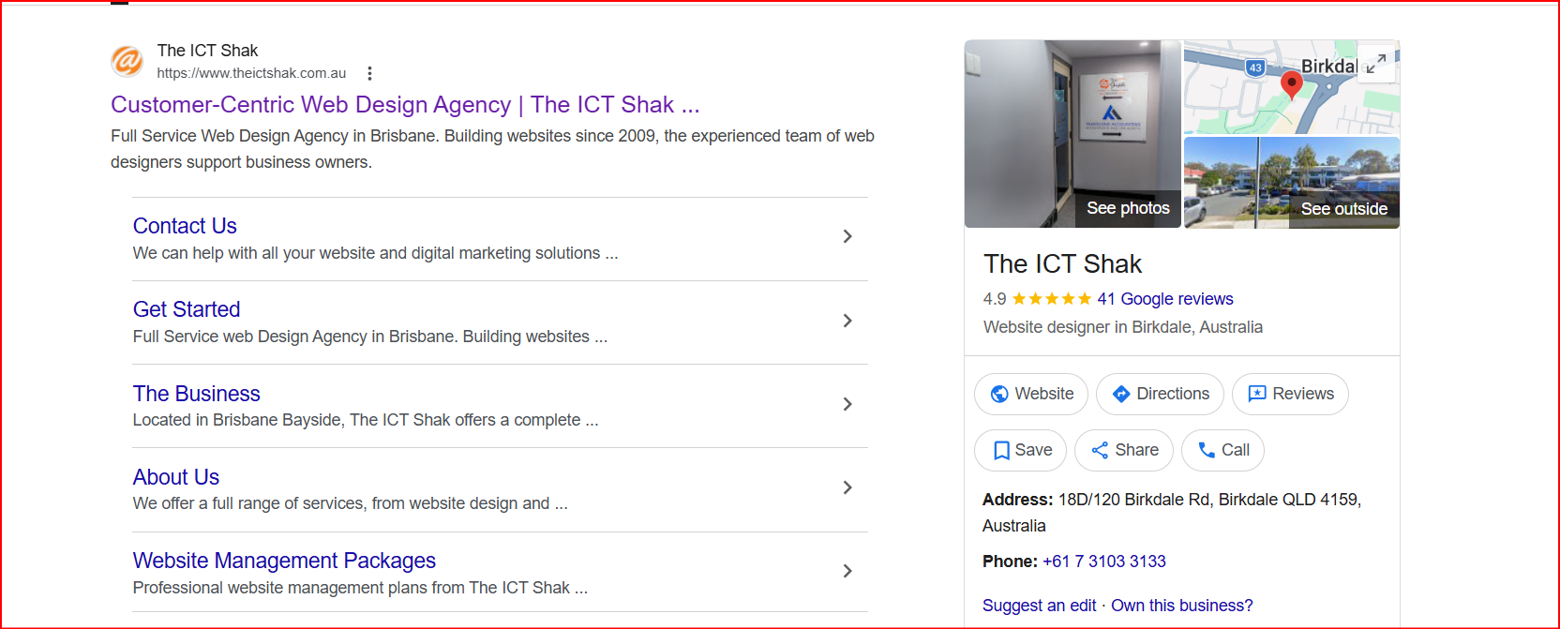Open the Suggest an edit link
Screen dimensions: 1560x629
point(1039,606)
